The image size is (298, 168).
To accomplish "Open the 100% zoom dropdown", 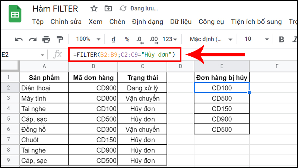I will (88, 39).
